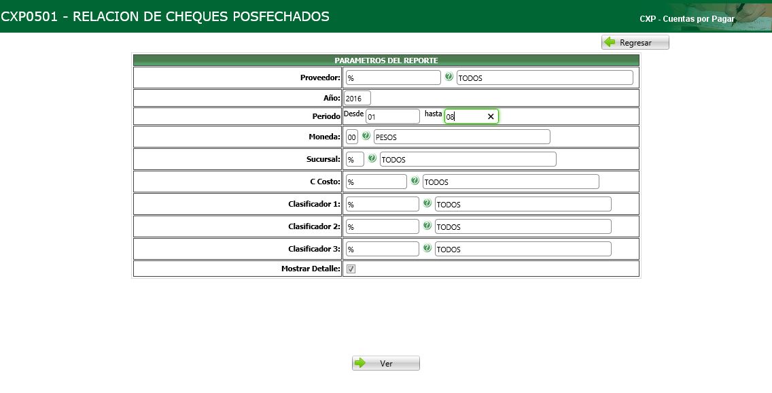Open the Moneda lookup help icon

(x=366, y=135)
